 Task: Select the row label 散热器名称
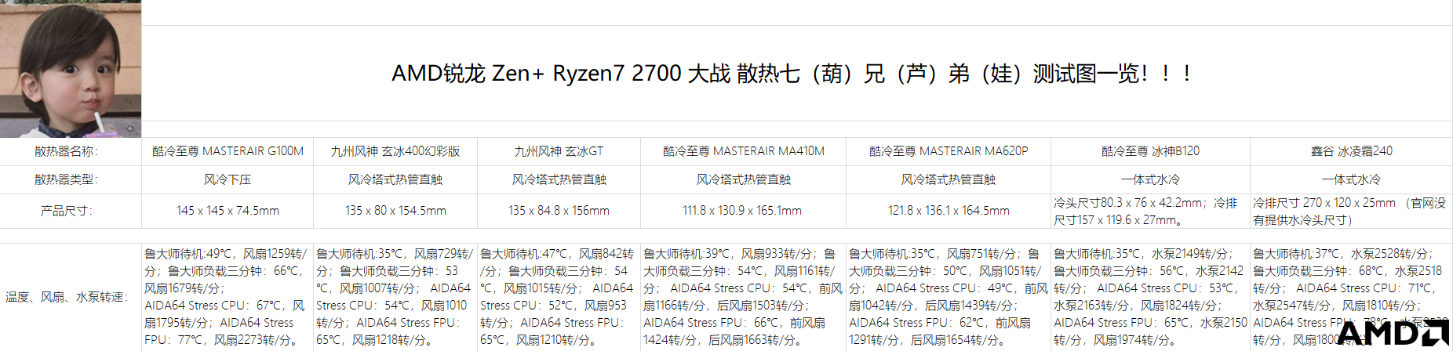pyautogui.click(x=71, y=151)
